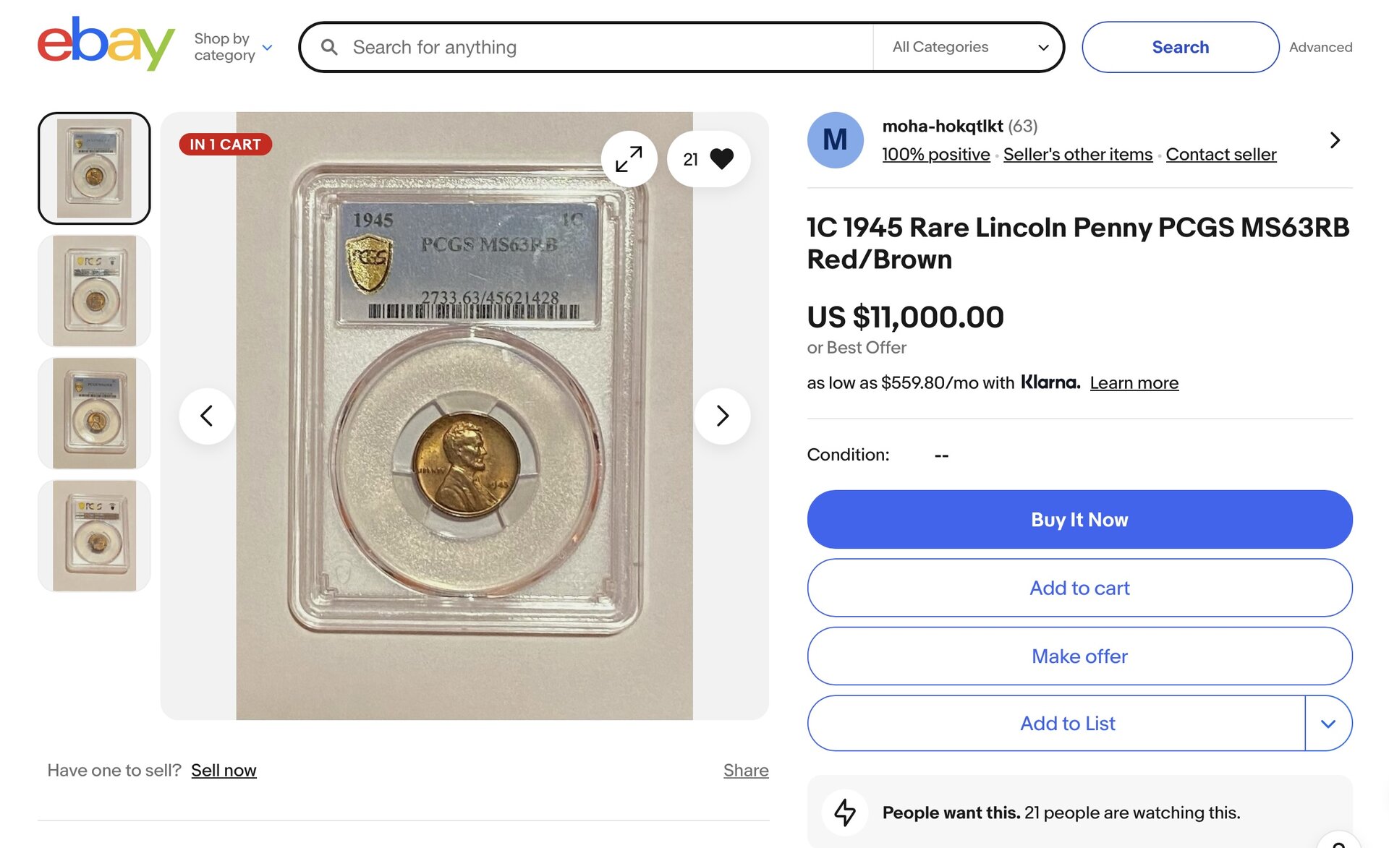Viewport: 1389px width, 848px height.
Task: Open the Make offer dialog
Action: (x=1079, y=656)
